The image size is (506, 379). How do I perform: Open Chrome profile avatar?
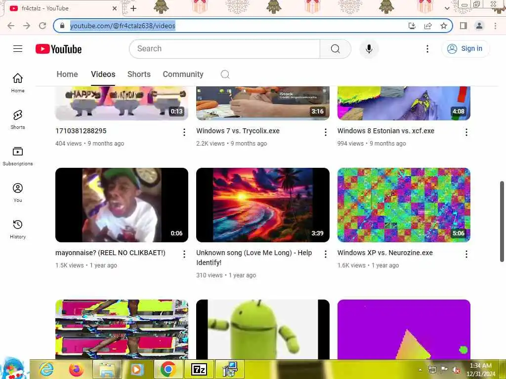479,26
